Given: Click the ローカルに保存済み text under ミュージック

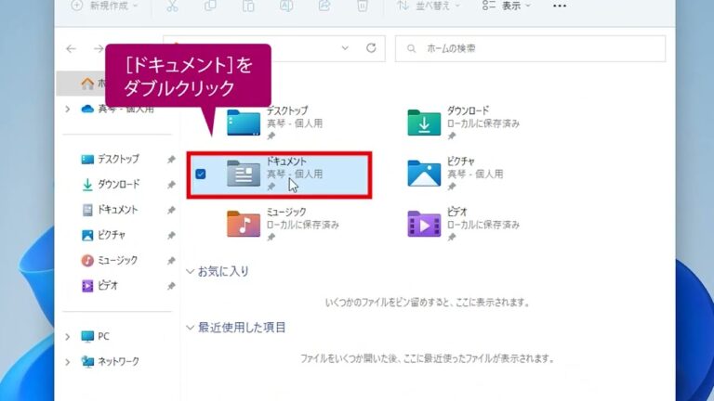Looking at the screenshot, I should [303, 225].
